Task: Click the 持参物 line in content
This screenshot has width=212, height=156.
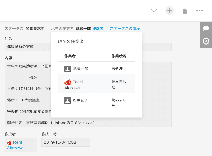Action: click(x=29, y=111)
